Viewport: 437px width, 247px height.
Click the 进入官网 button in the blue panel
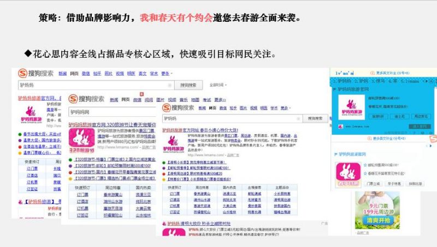click(420, 126)
